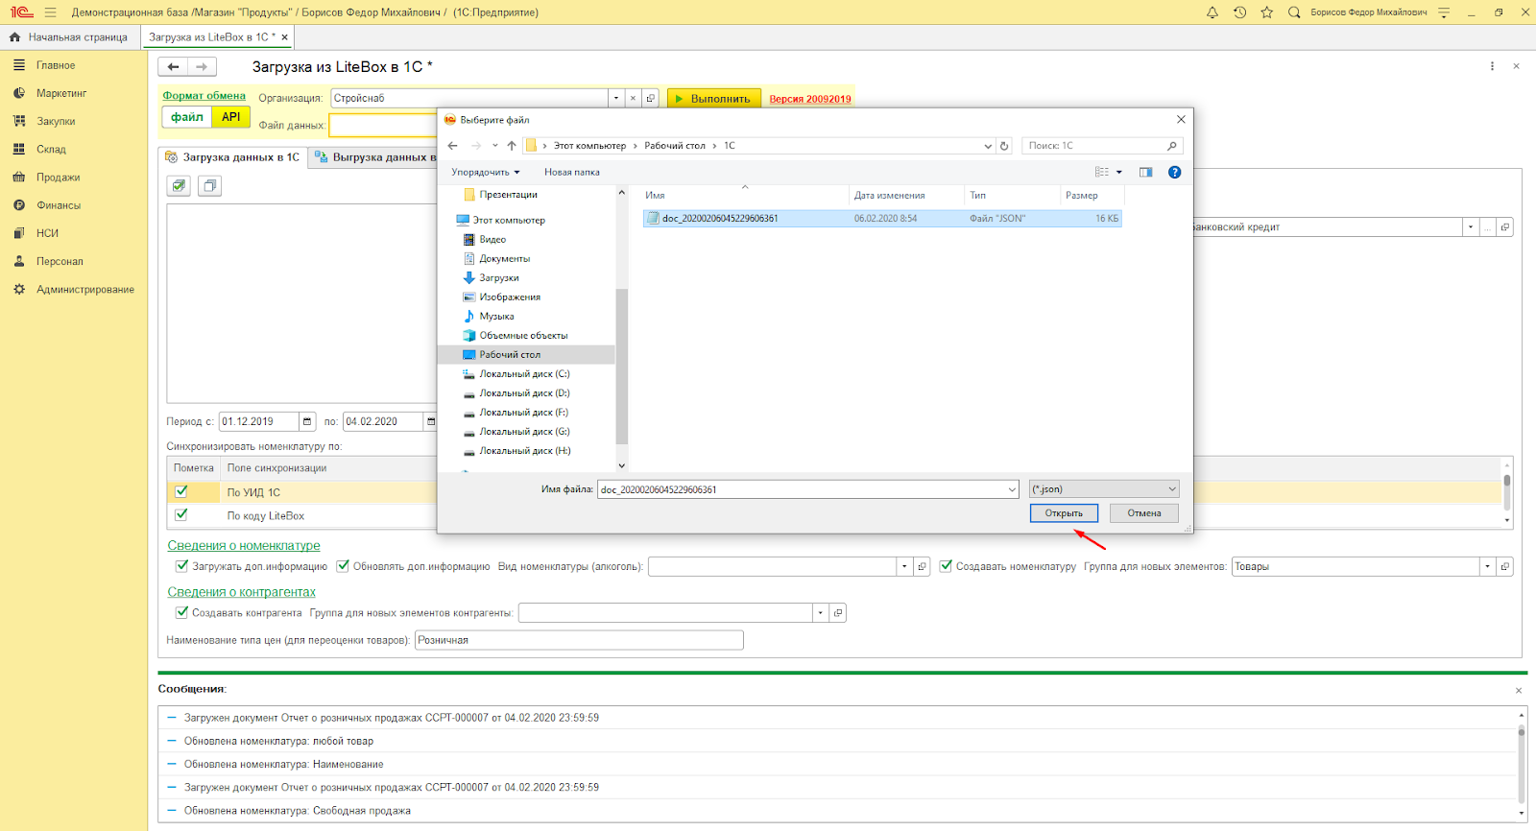The height and width of the screenshot is (831, 1536).
Task: Click the check all marks icon button
Action: pyautogui.click(x=179, y=186)
